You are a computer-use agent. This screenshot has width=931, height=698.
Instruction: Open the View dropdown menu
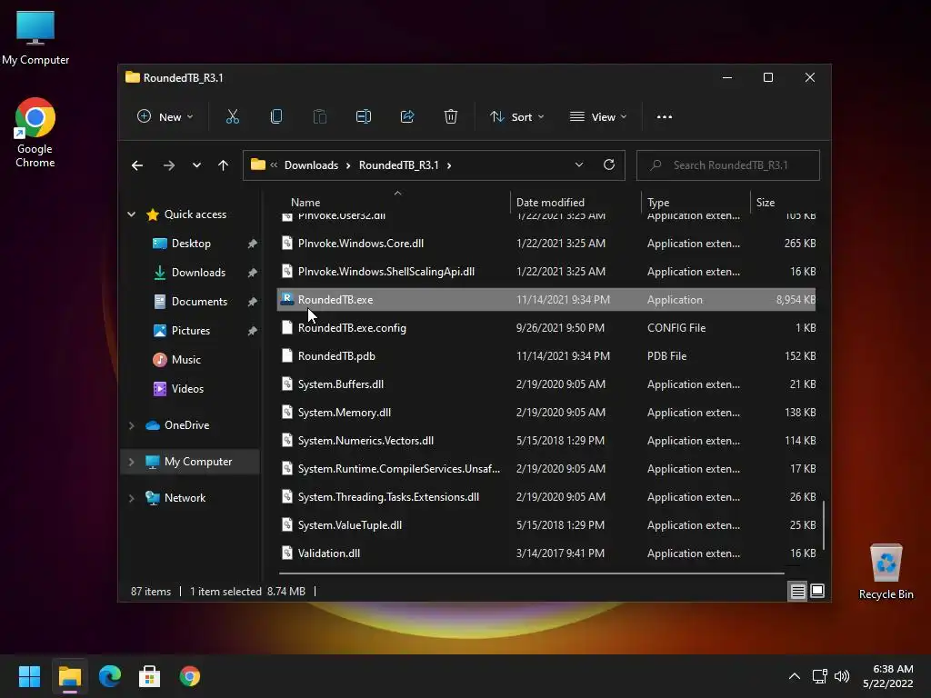coord(598,117)
